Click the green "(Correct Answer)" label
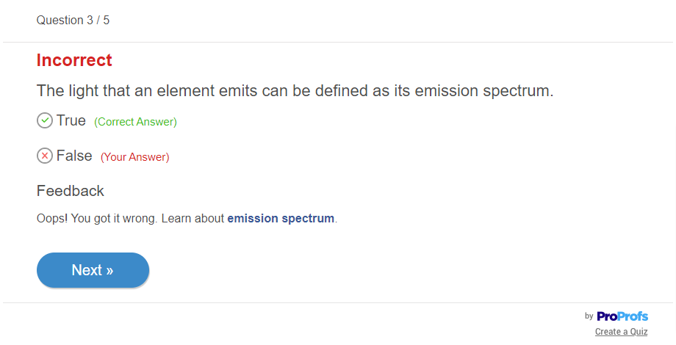This screenshot has height=345, width=676. click(x=135, y=122)
